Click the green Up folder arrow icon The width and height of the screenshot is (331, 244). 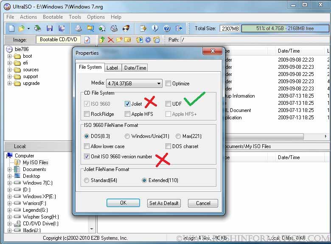[102, 40]
